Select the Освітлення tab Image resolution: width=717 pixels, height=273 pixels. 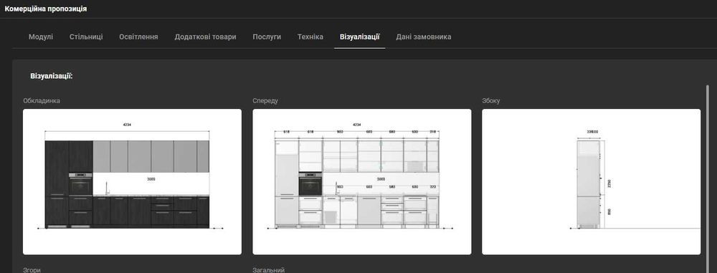point(138,37)
